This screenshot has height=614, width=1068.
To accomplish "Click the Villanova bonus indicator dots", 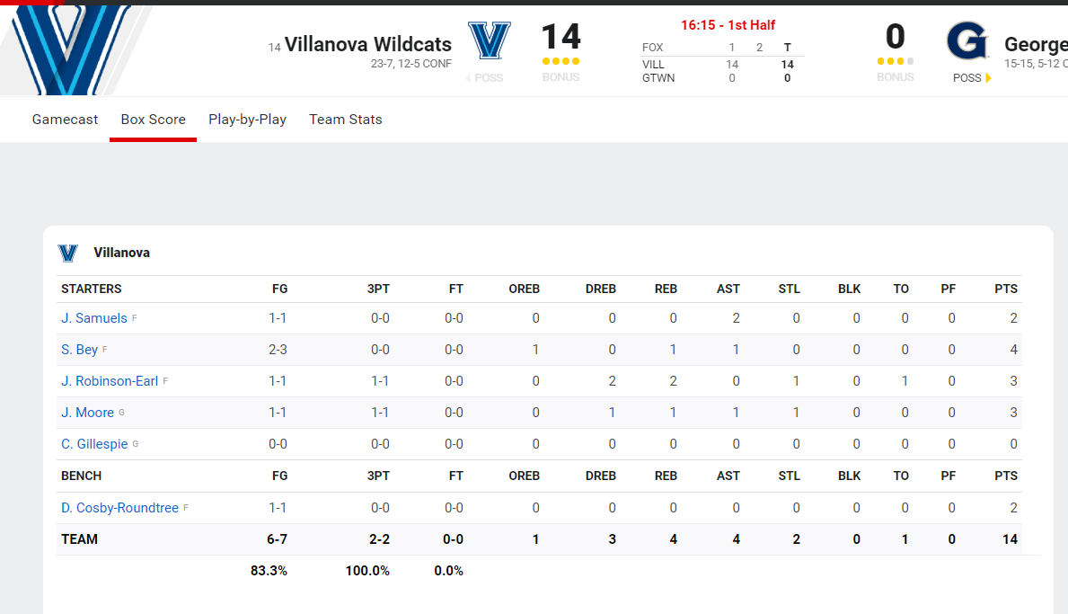I will coord(560,61).
